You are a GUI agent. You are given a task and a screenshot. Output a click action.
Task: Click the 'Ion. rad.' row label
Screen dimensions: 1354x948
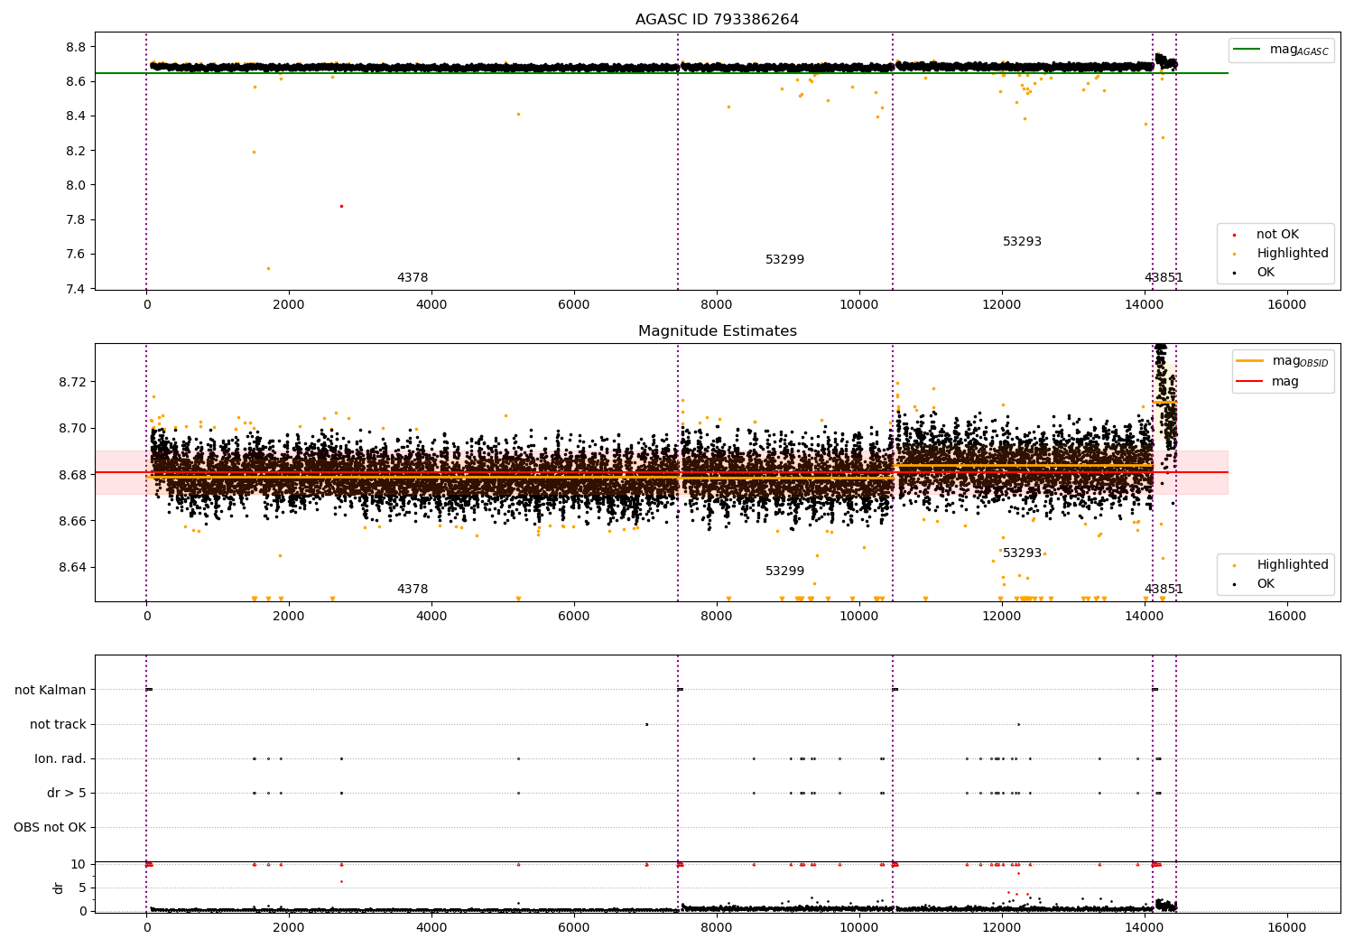point(60,758)
